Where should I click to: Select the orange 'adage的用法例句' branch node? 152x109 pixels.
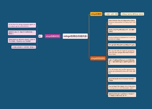[x=98, y=58]
